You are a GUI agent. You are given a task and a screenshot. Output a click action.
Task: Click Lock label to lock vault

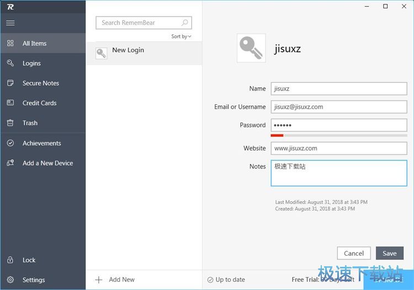click(29, 260)
